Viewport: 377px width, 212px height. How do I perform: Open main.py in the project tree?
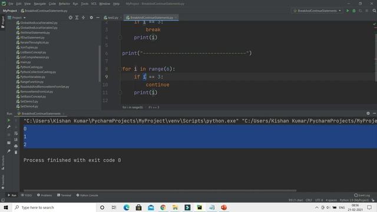pyautogui.click(x=24, y=62)
